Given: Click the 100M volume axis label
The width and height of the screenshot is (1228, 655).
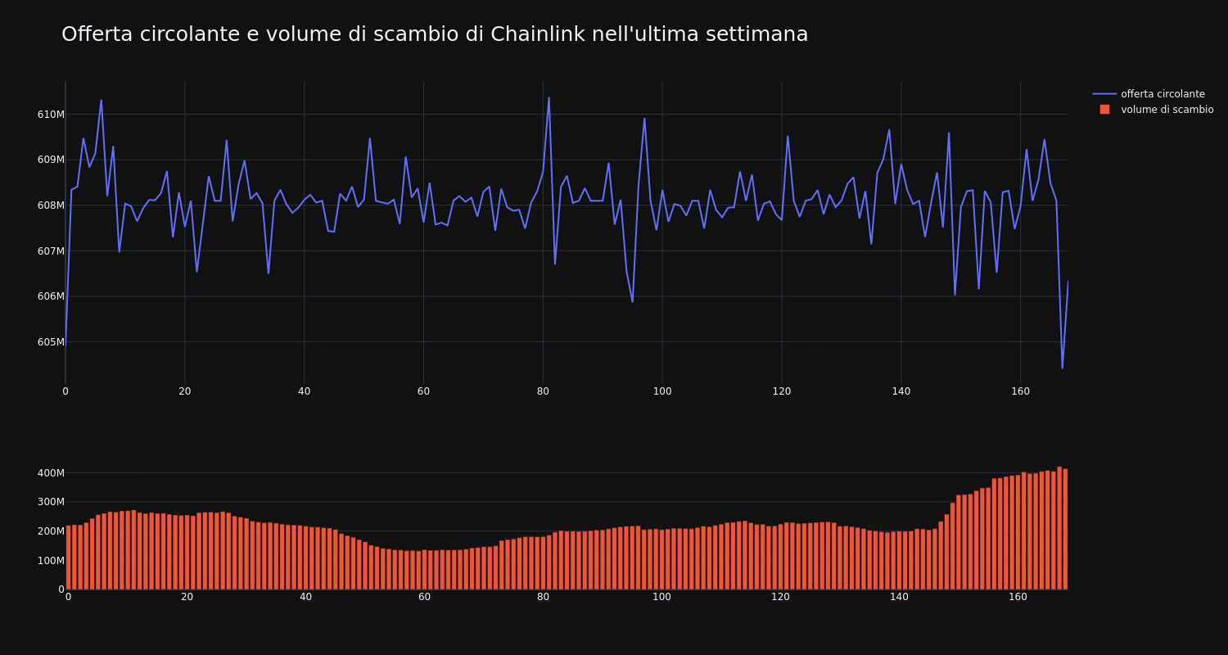Looking at the screenshot, I should [x=51, y=560].
